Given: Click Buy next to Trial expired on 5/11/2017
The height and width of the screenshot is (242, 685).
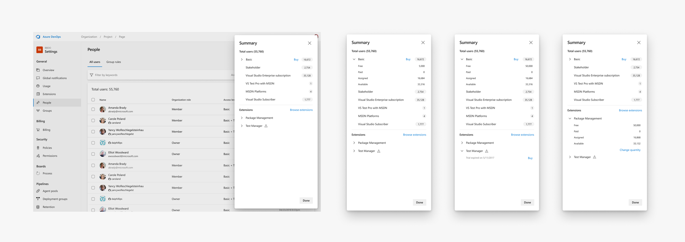Looking at the screenshot, I should pyautogui.click(x=530, y=158).
